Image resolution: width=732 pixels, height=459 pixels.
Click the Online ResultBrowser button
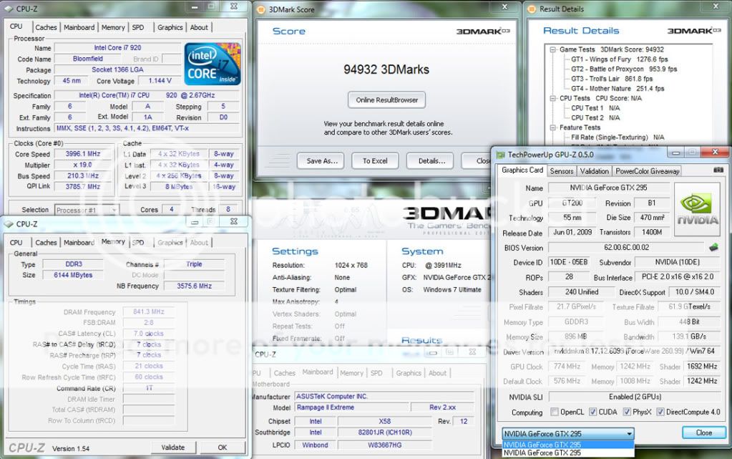click(386, 100)
